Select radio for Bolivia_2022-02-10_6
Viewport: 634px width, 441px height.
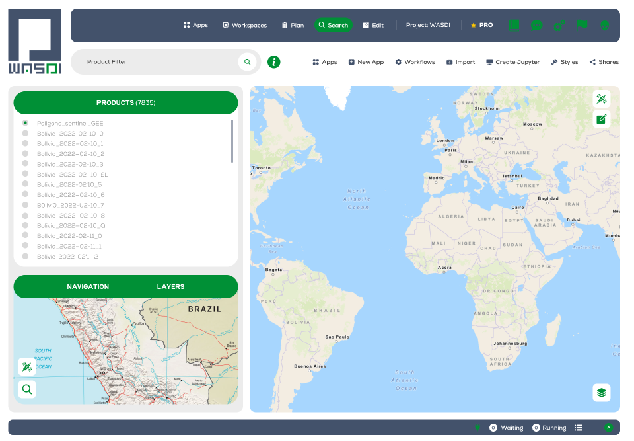click(25, 194)
